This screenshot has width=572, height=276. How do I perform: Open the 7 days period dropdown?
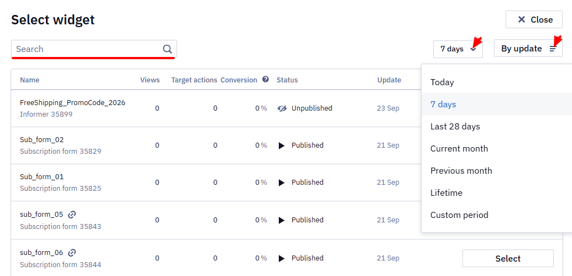458,49
